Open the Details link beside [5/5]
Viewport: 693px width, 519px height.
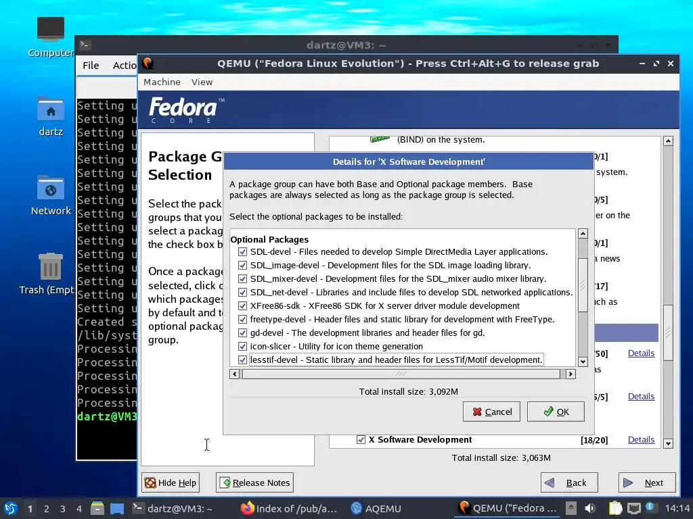coord(641,396)
